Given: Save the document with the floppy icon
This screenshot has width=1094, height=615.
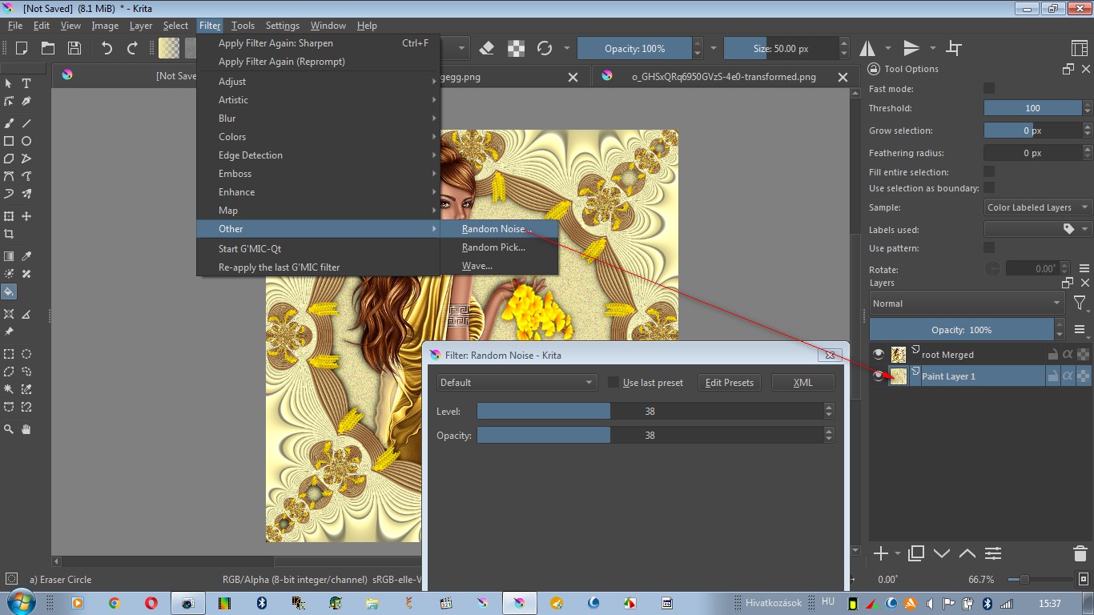Looking at the screenshot, I should [74, 48].
